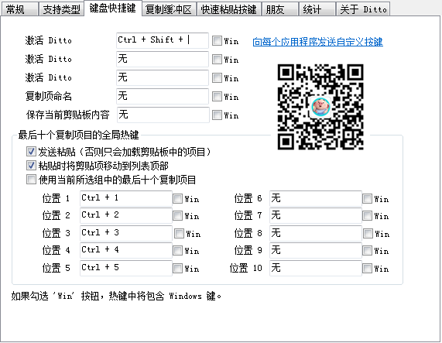Enable Win checkbox for 位置 6
442x343 pixels.
click(367, 199)
